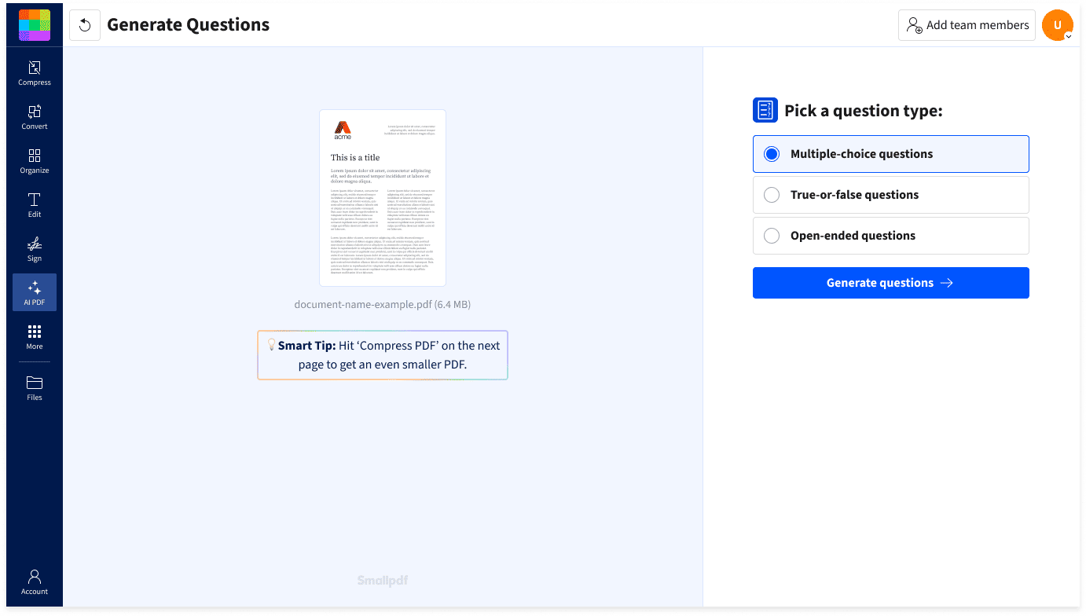Click the back arrow button beside the title
The image size is (1086, 616).
[85, 25]
